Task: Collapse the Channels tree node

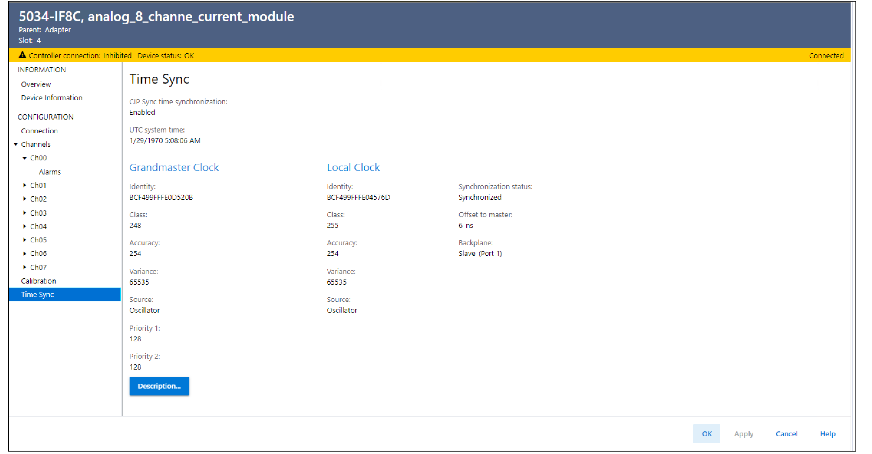Action: (x=16, y=144)
